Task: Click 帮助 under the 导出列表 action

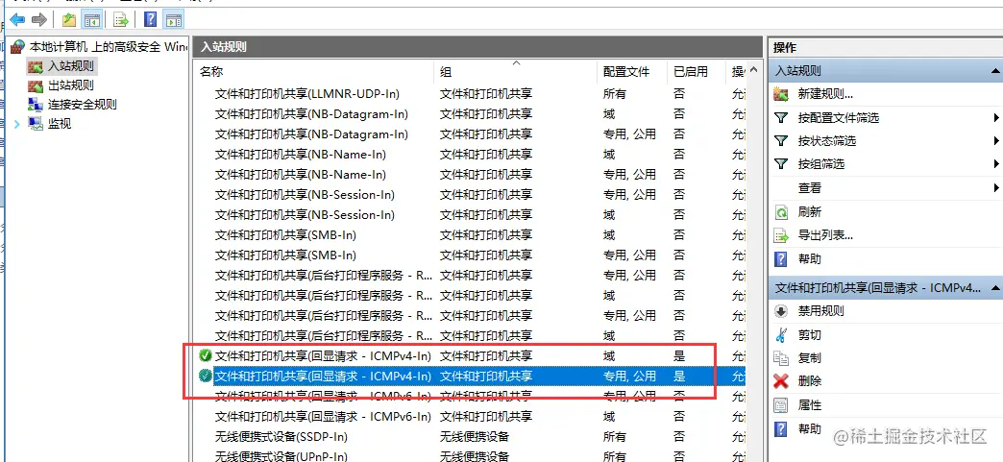Action: pos(809,259)
